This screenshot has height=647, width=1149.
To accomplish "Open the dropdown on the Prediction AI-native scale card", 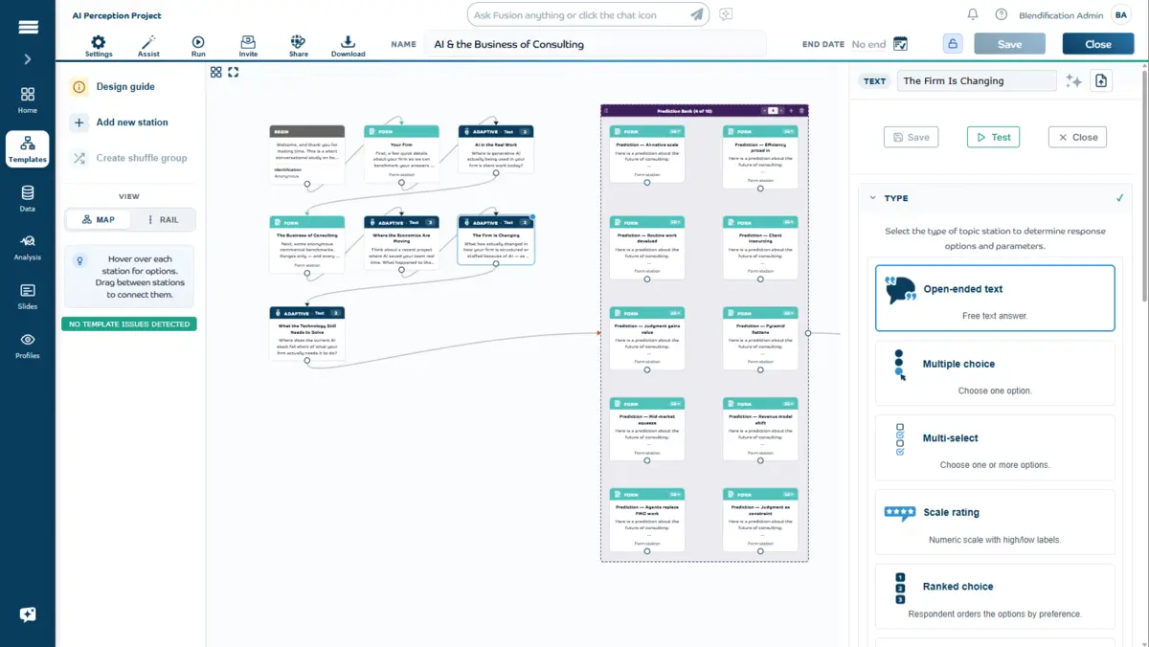I will (675, 131).
